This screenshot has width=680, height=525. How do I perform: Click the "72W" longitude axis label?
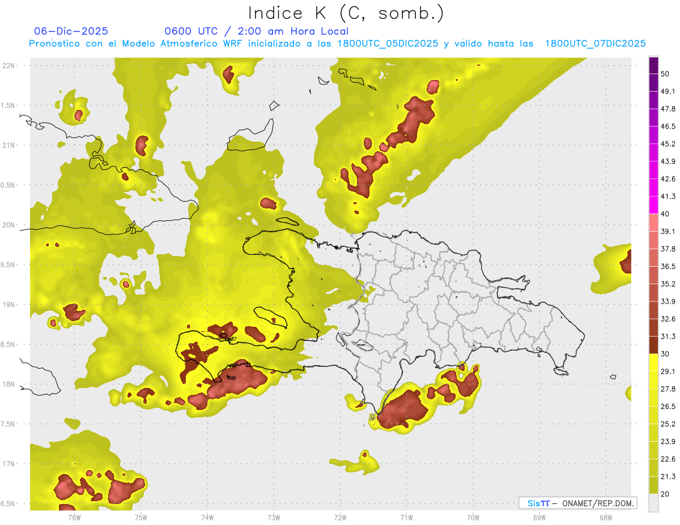pyautogui.click(x=340, y=517)
